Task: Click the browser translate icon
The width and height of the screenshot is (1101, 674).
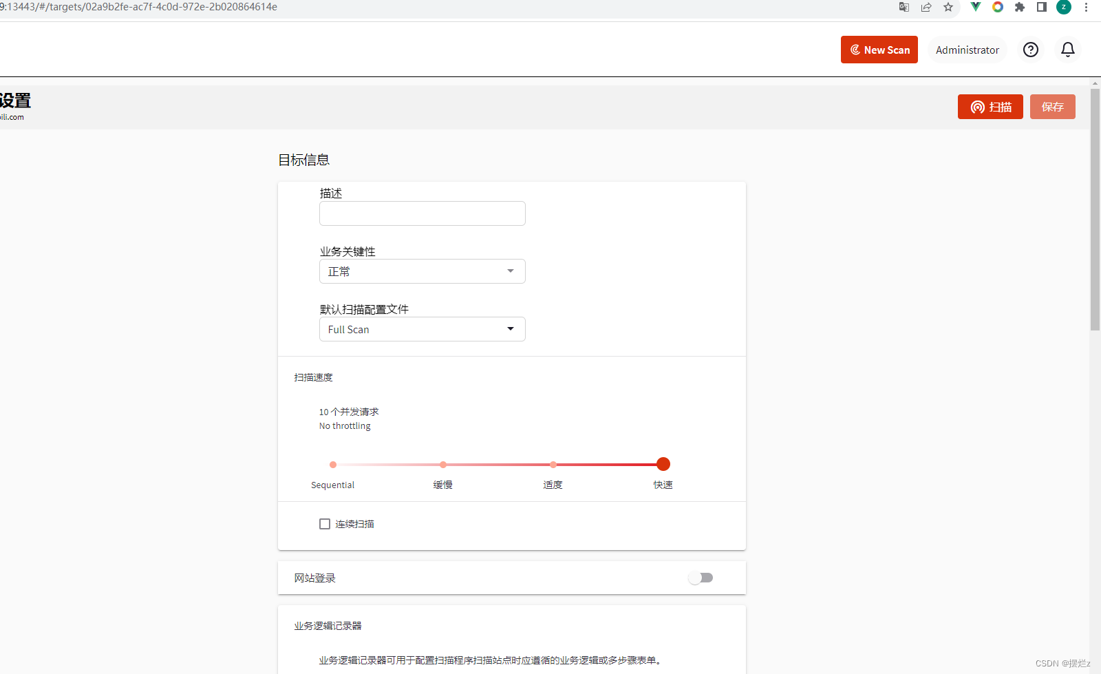Action: 904,8
